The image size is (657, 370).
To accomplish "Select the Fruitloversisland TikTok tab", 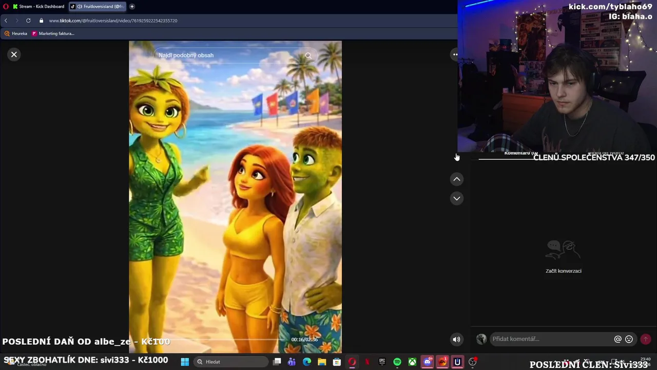I will (98, 7).
